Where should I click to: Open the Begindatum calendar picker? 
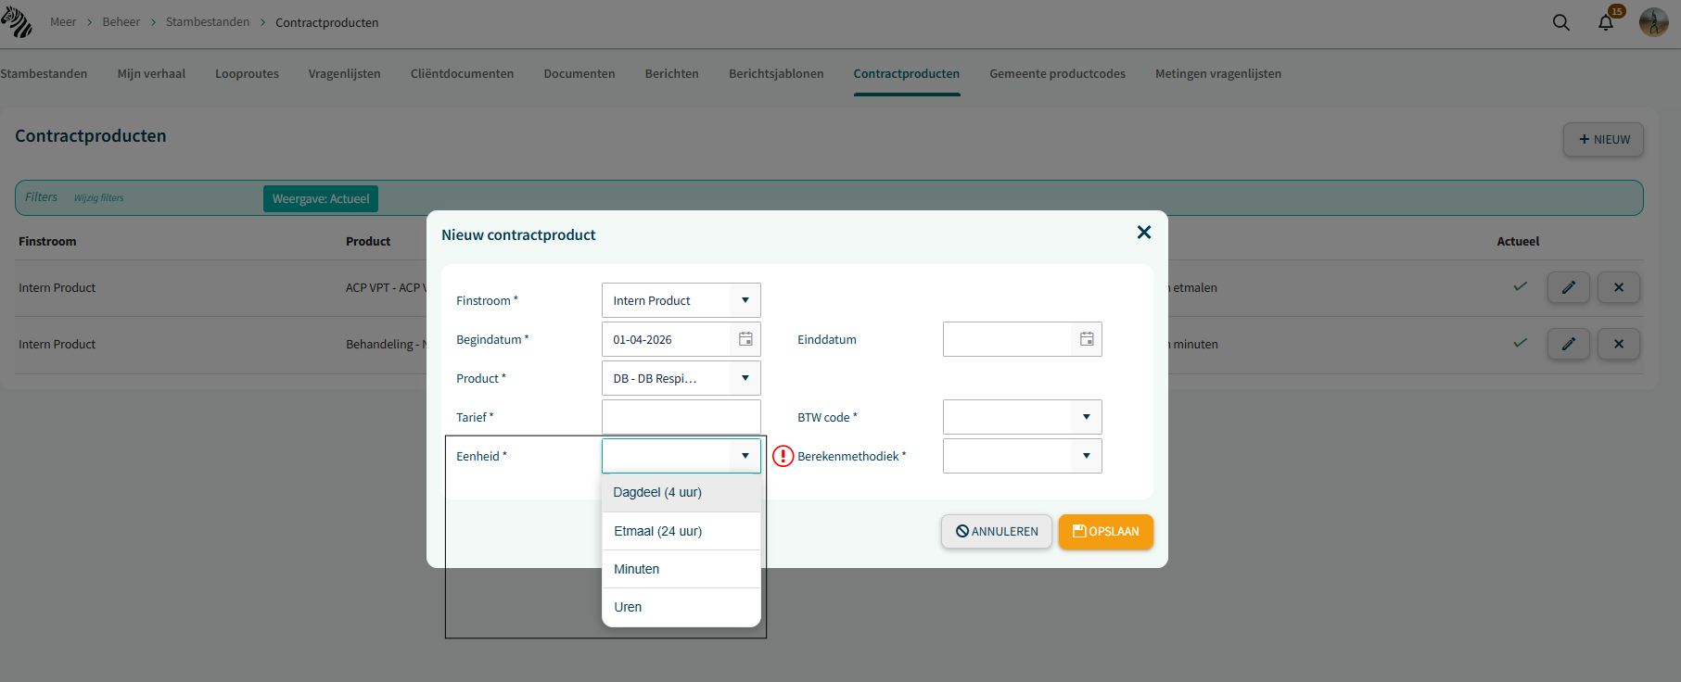click(745, 339)
